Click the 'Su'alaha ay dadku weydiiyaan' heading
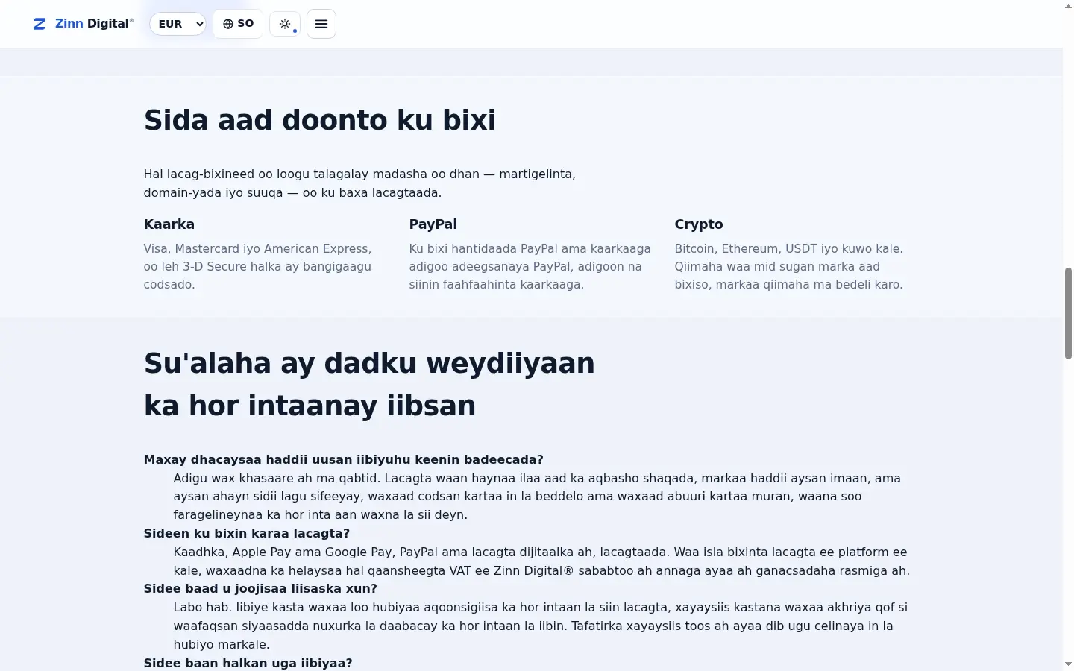1074x671 pixels. [369, 384]
